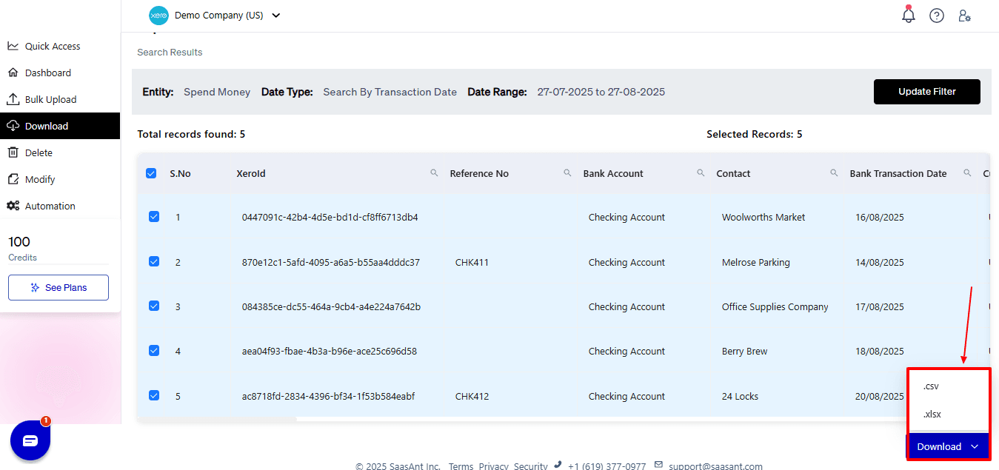Click the horizontal scrollbar below the table
Screen dimensions: 999x470
click(x=218, y=419)
